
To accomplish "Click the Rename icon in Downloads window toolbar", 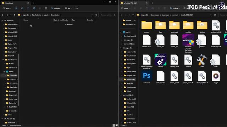I will 34,8.
